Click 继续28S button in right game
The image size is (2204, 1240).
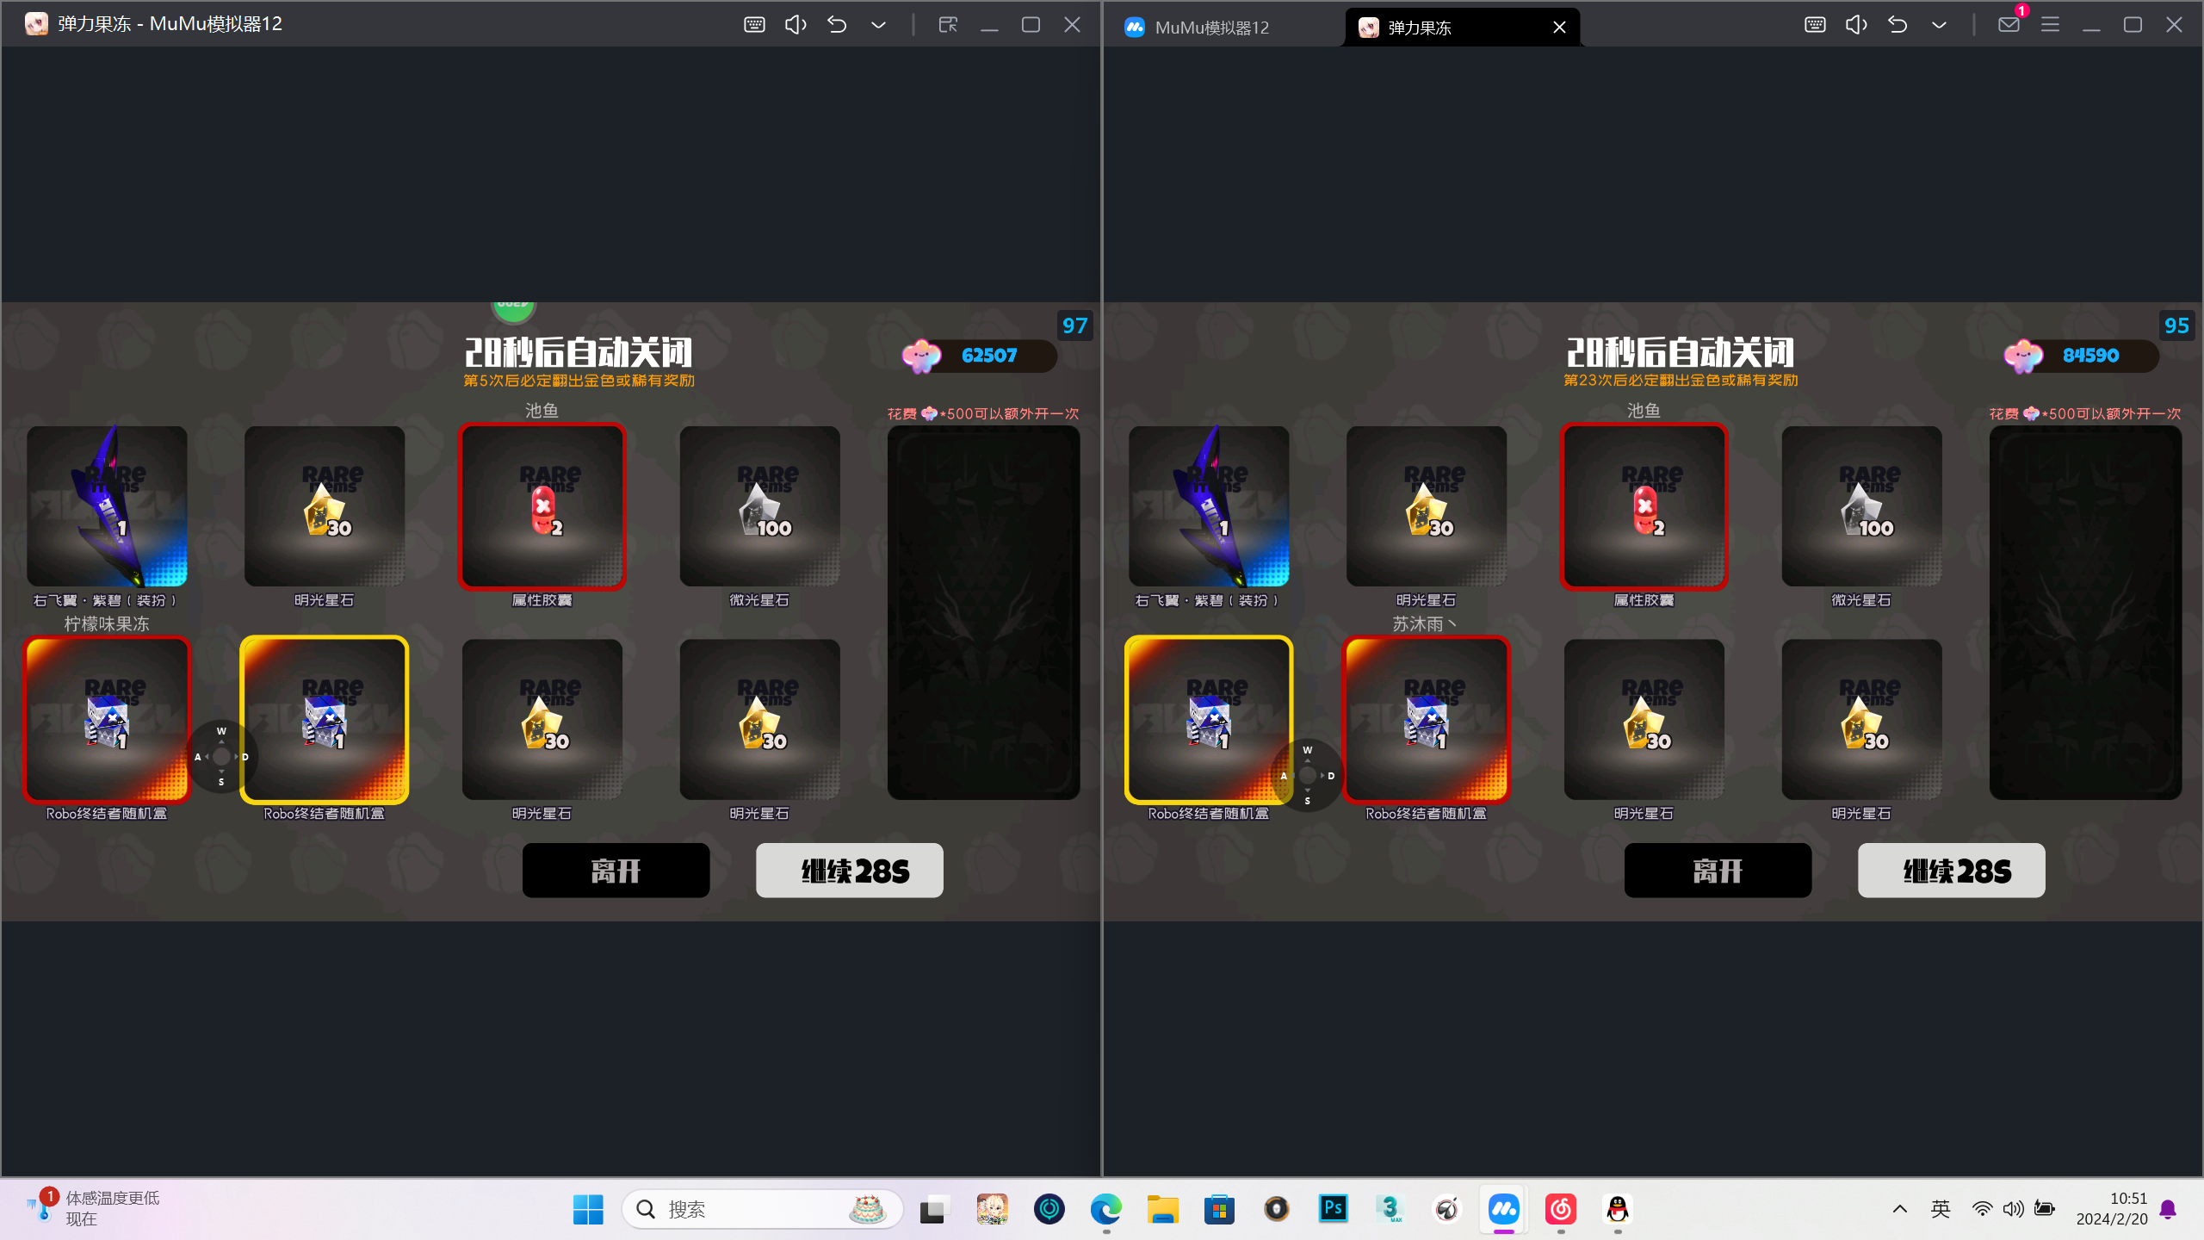click(x=1951, y=871)
